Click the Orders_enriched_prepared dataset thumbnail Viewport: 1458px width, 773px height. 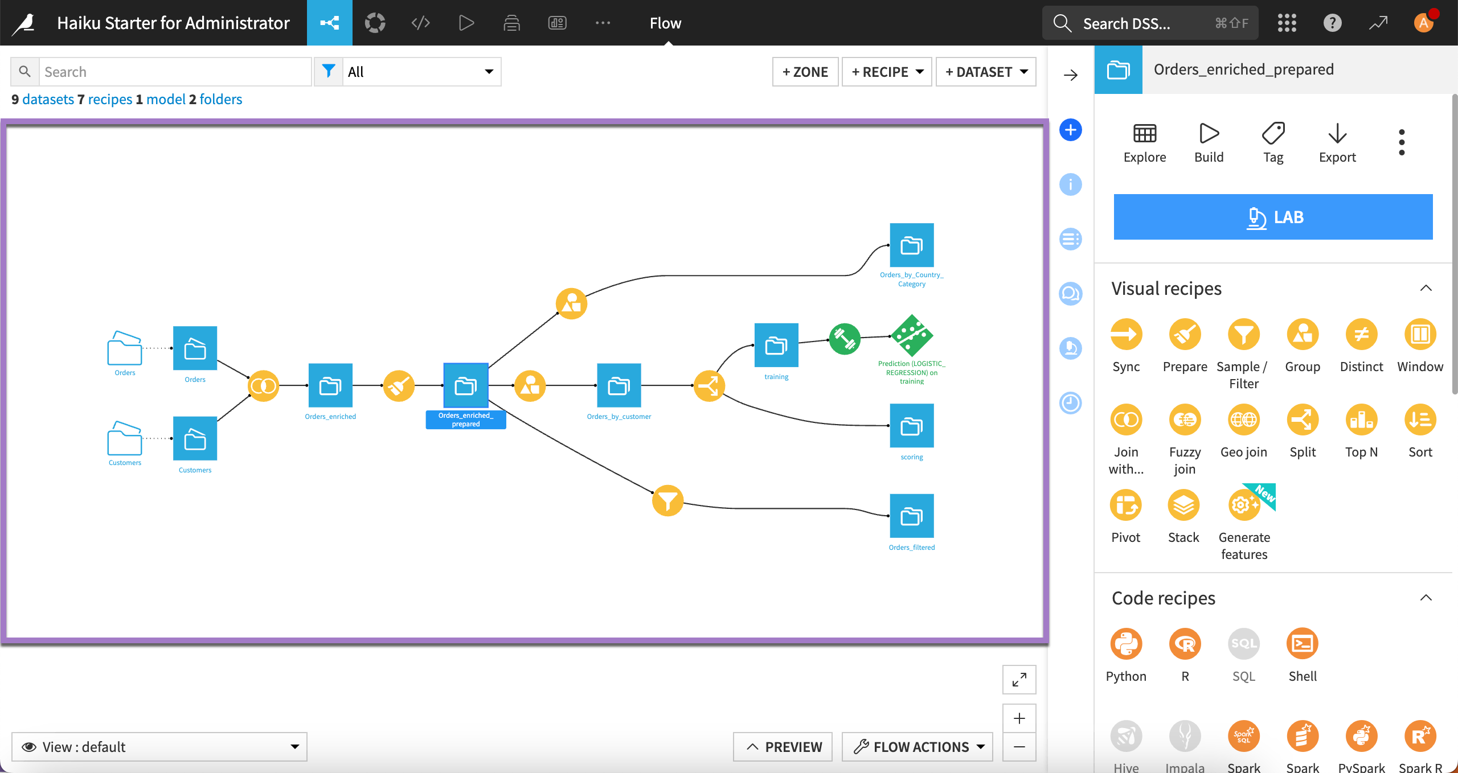click(x=466, y=385)
